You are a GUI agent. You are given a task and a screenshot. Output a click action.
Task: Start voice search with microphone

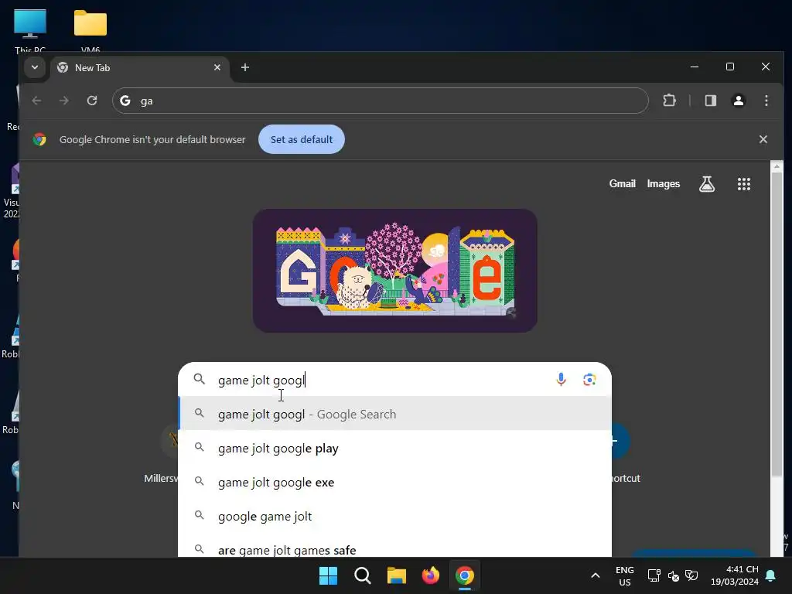tap(561, 379)
